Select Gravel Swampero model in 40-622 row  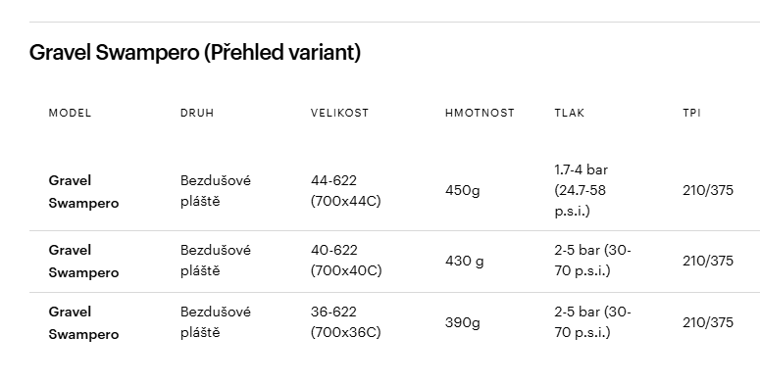coord(83,261)
